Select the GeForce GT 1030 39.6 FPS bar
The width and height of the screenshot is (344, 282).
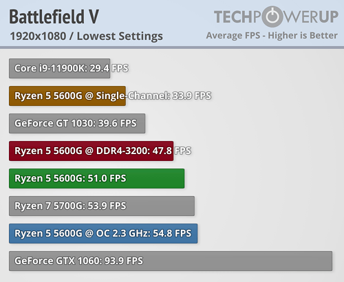click(77, 123)
